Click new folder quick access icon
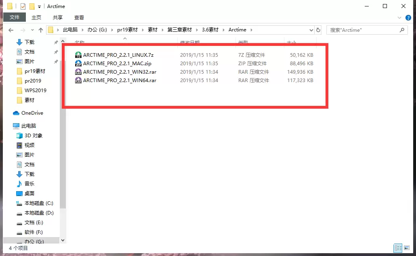 [x=32, y=6]
